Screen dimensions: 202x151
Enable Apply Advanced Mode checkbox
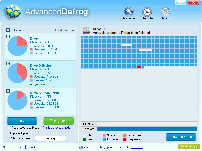click(x=9, y=128)
